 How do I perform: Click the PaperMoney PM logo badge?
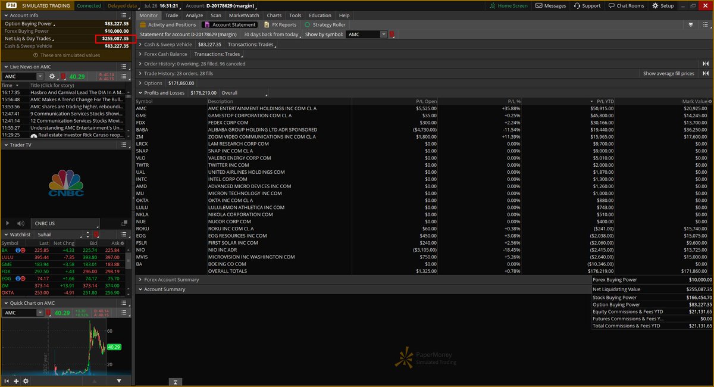(x=11, y=5)
